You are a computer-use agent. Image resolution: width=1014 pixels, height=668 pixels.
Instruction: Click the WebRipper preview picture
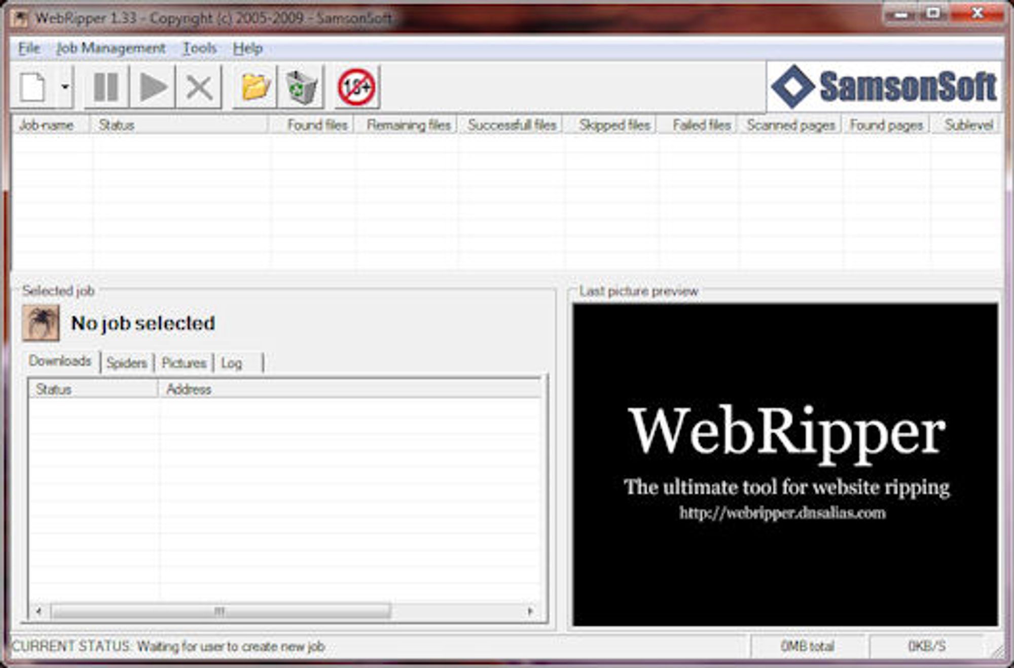coord(785,465)
